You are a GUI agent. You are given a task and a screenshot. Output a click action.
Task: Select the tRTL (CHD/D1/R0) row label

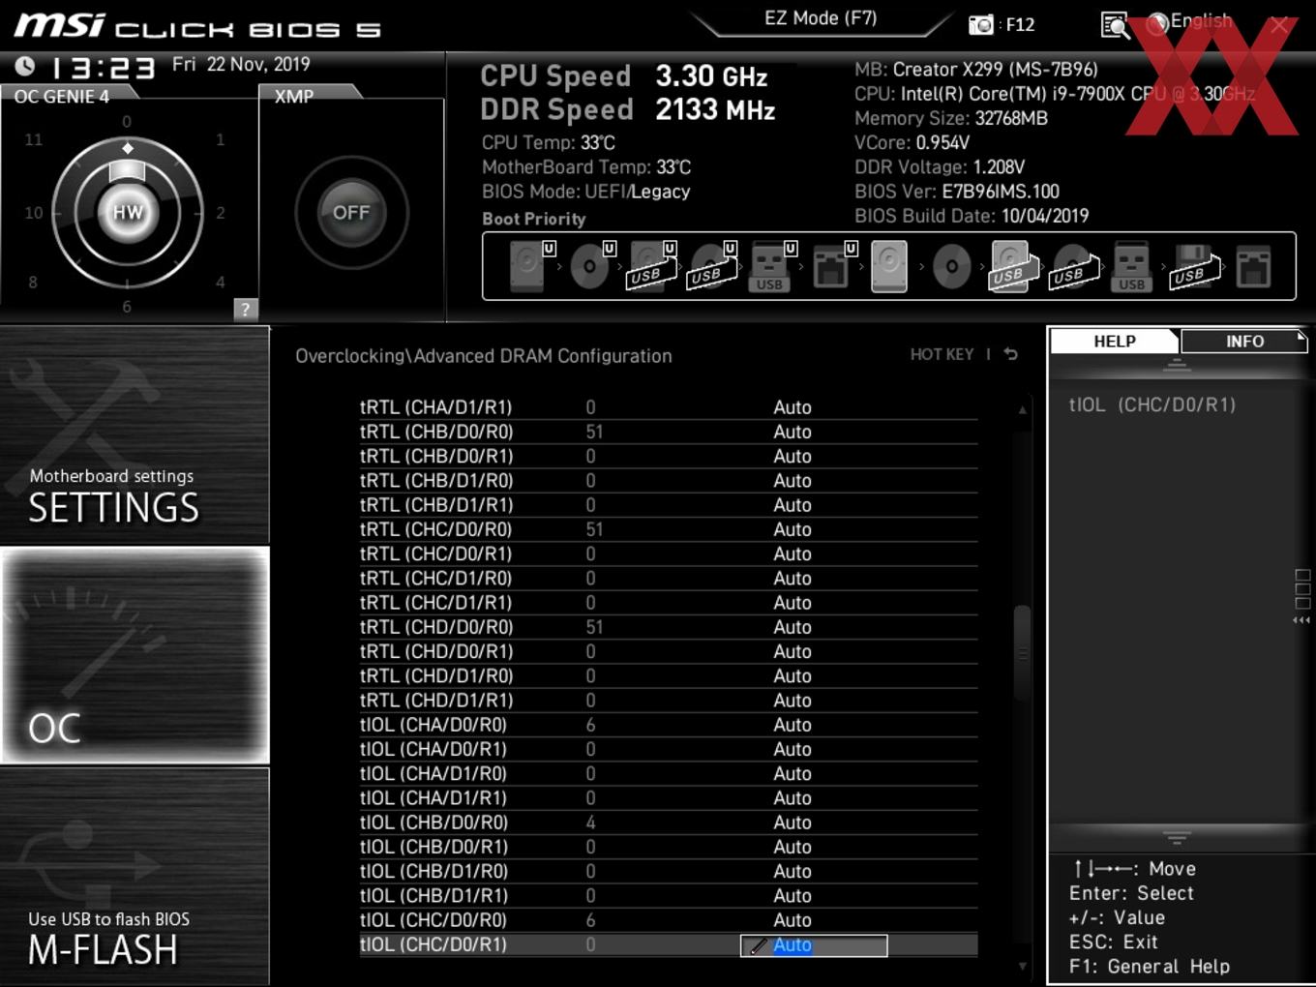point(436,676)
